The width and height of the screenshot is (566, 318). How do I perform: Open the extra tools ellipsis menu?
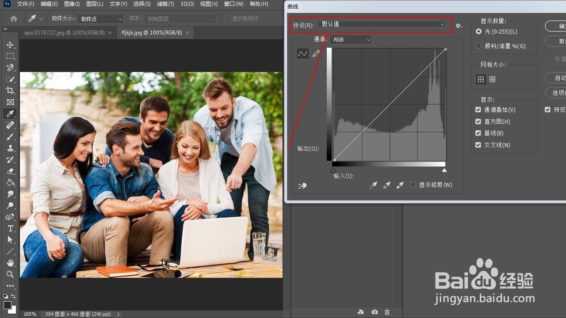click(x=10, y=286)
